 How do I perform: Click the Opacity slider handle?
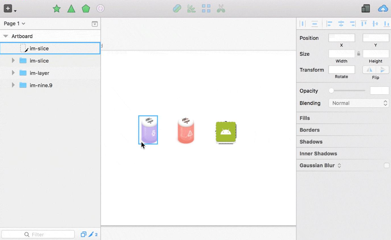[x=331, y=91]
